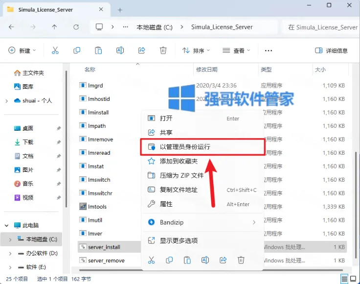Viewport: 360px width, 284px height.
Task: Sort by the Type column header
Action: (266, 70)
